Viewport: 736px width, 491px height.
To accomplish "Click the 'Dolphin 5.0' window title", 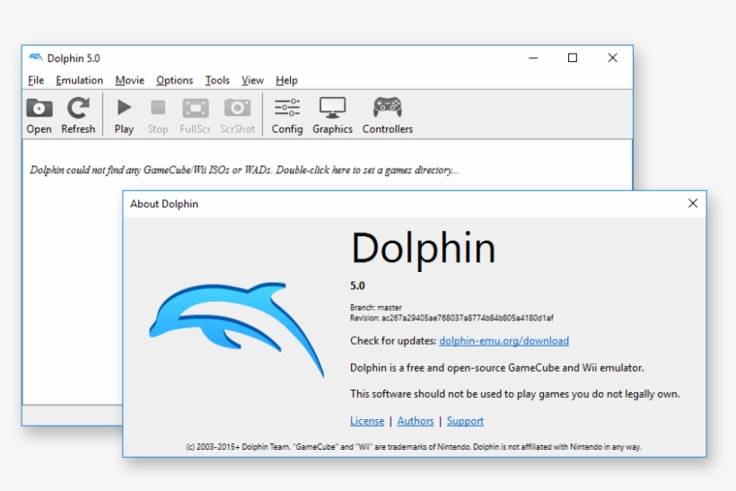I will tap(74, 58).
